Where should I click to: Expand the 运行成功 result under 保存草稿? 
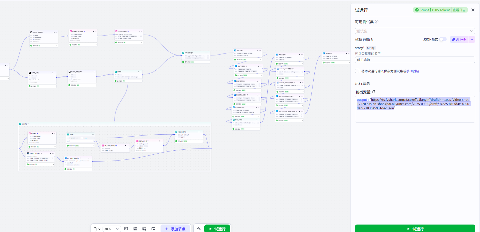(349, 63)
